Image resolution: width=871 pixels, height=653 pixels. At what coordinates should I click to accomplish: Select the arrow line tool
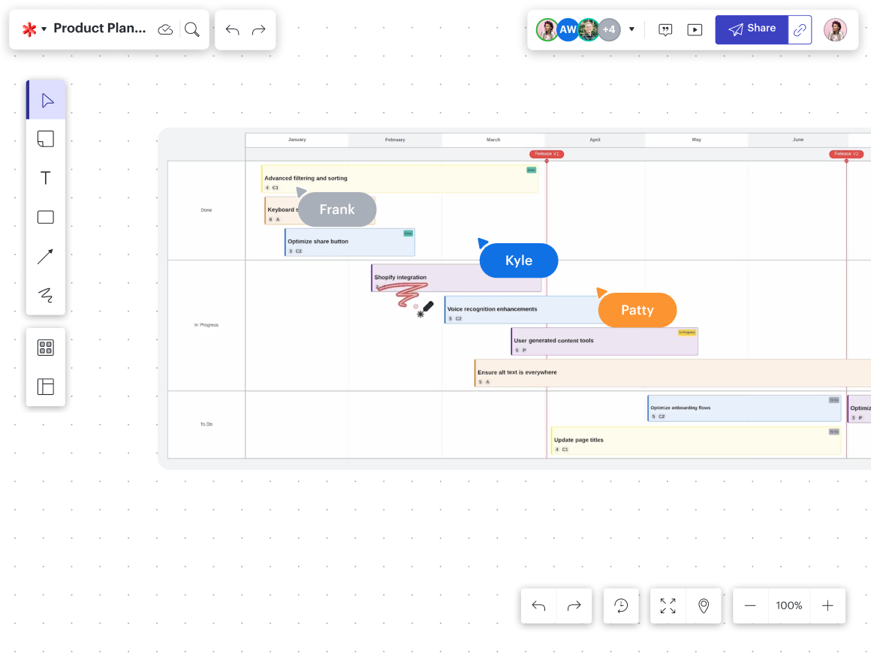tap(46, 257)
